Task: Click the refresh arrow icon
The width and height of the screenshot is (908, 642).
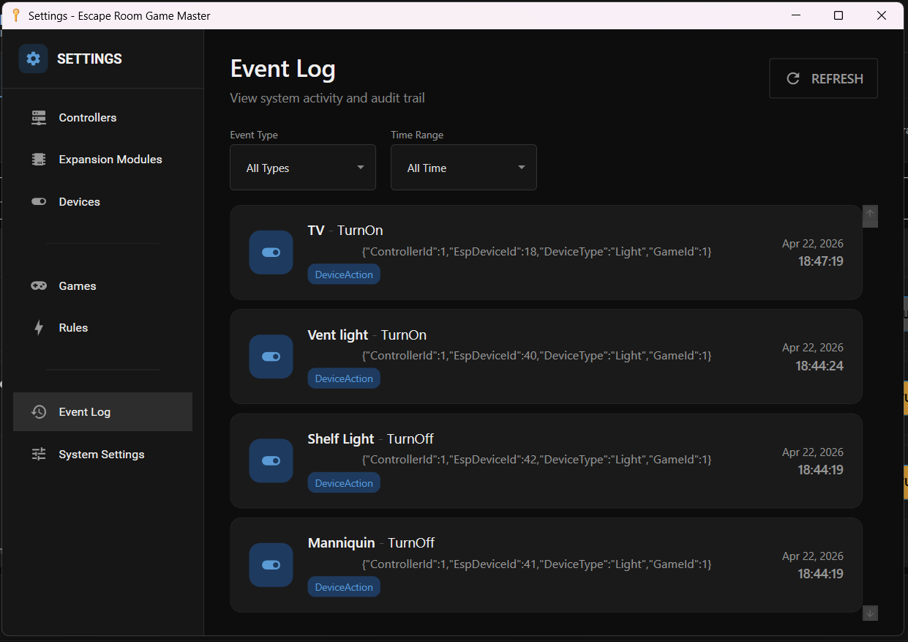Action: (x=792, y=78)
